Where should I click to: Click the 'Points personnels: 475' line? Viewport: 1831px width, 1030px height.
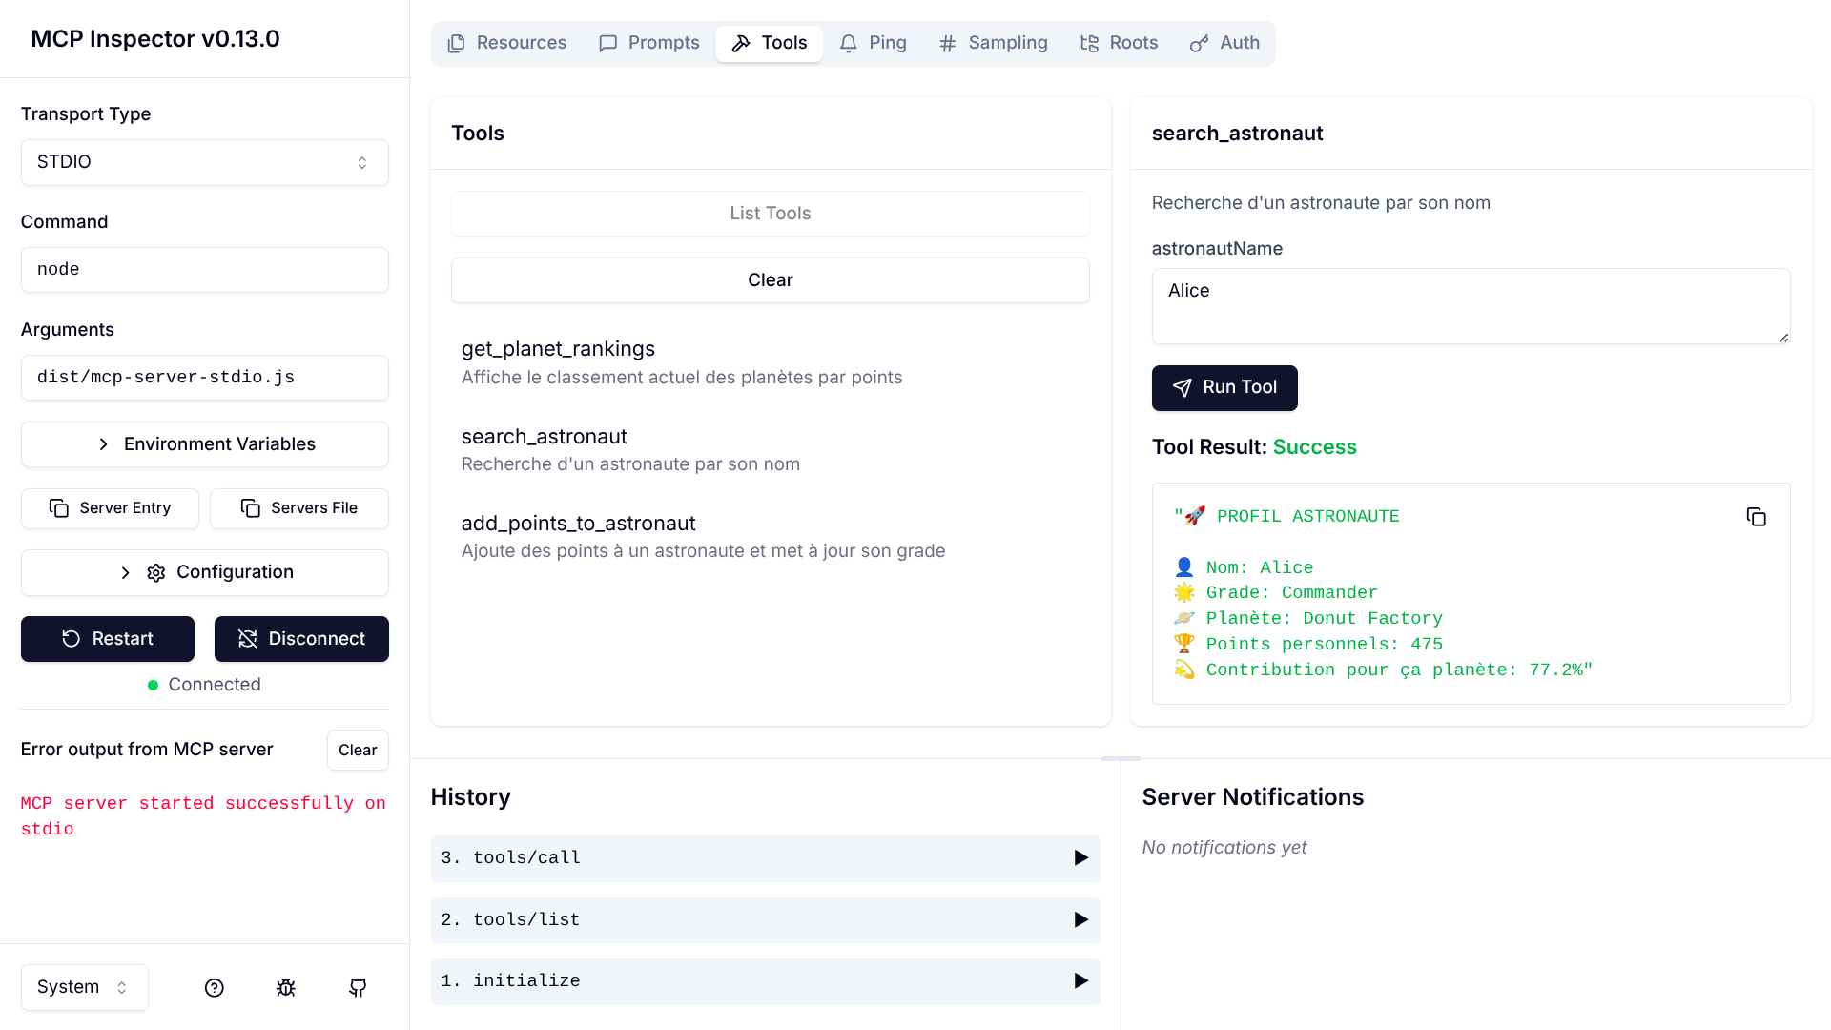[x=1308, y=645]
